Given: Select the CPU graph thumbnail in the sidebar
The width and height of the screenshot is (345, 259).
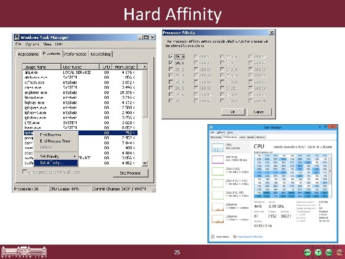Looking at the screenshot, I should tap(218, 148).
